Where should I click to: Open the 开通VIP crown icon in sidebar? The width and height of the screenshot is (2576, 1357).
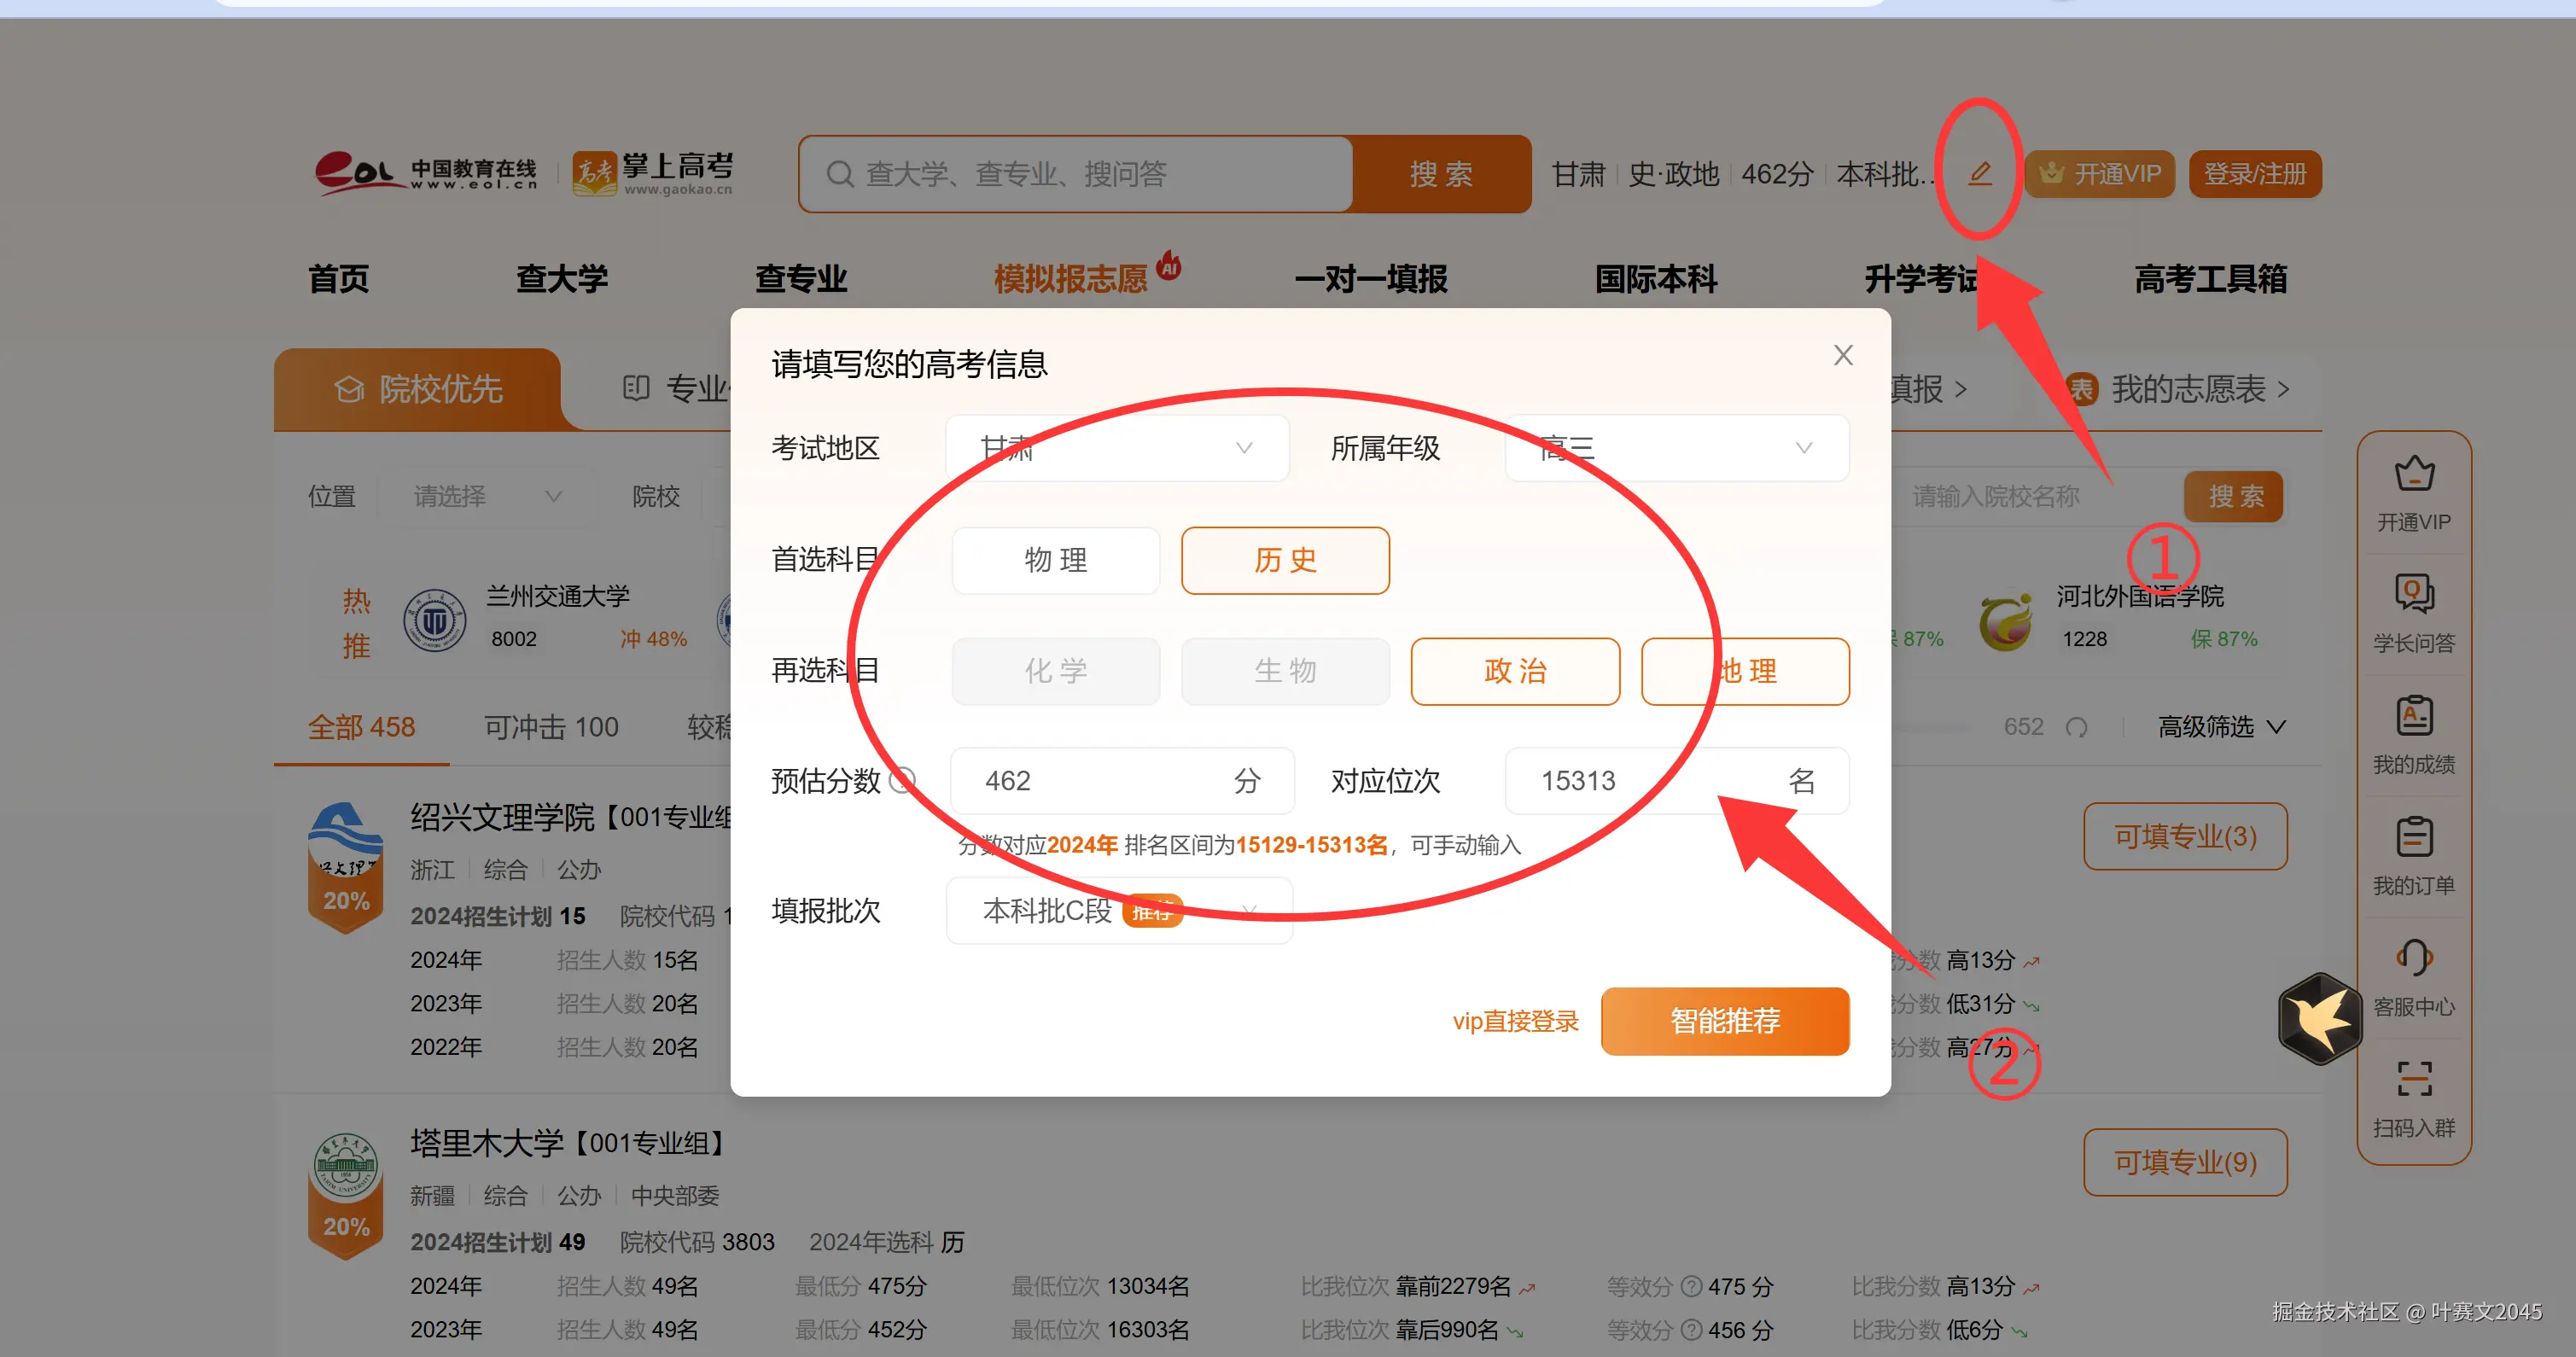(2413, 475)
